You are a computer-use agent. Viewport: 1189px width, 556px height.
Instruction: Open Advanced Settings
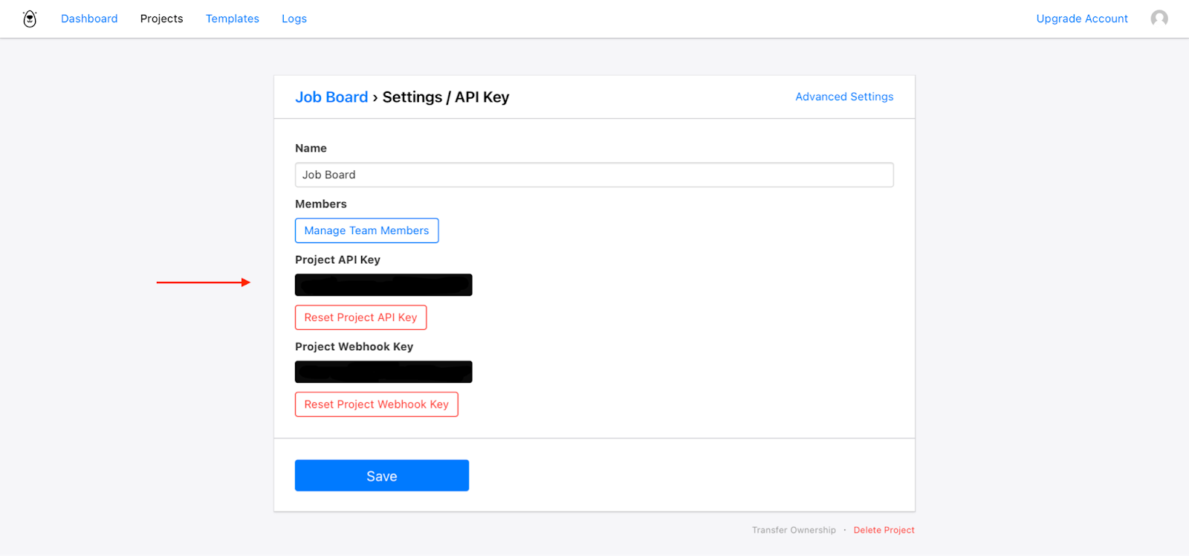[844, 97]
